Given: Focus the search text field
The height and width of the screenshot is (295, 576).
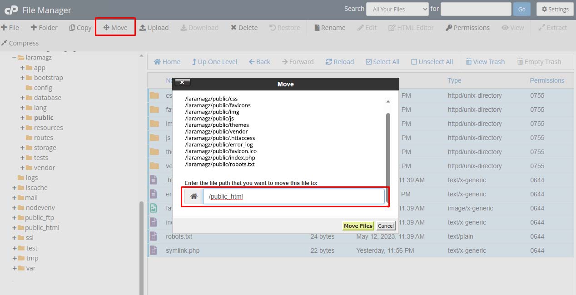Looking at the screenshot, I should pos(476,9).
